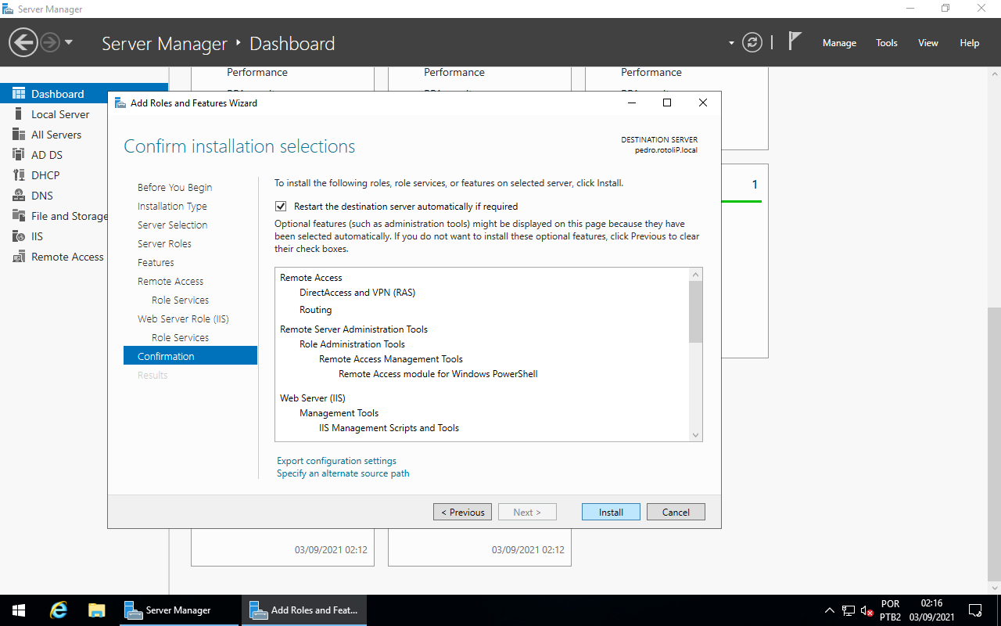This screenshot has width=1001, height=626.
Task: Open the dropdown beside the refresh button
Action: 730,43
